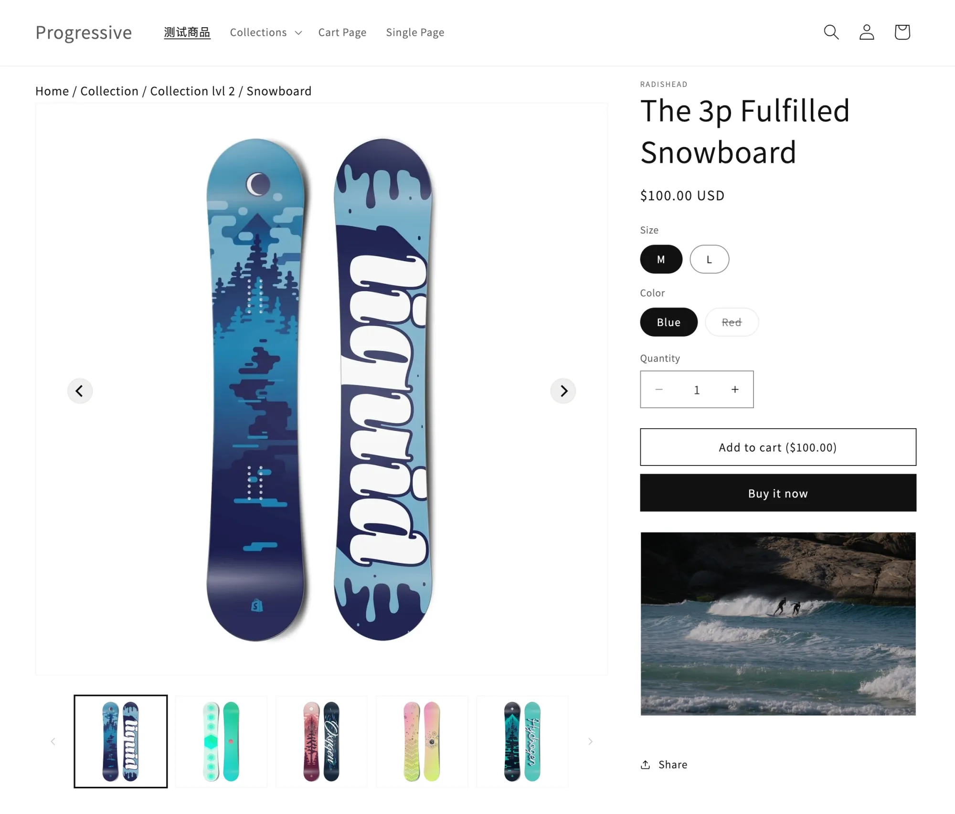Select size L option
This screenshot has height=814, width=955.
pos(709,259)
